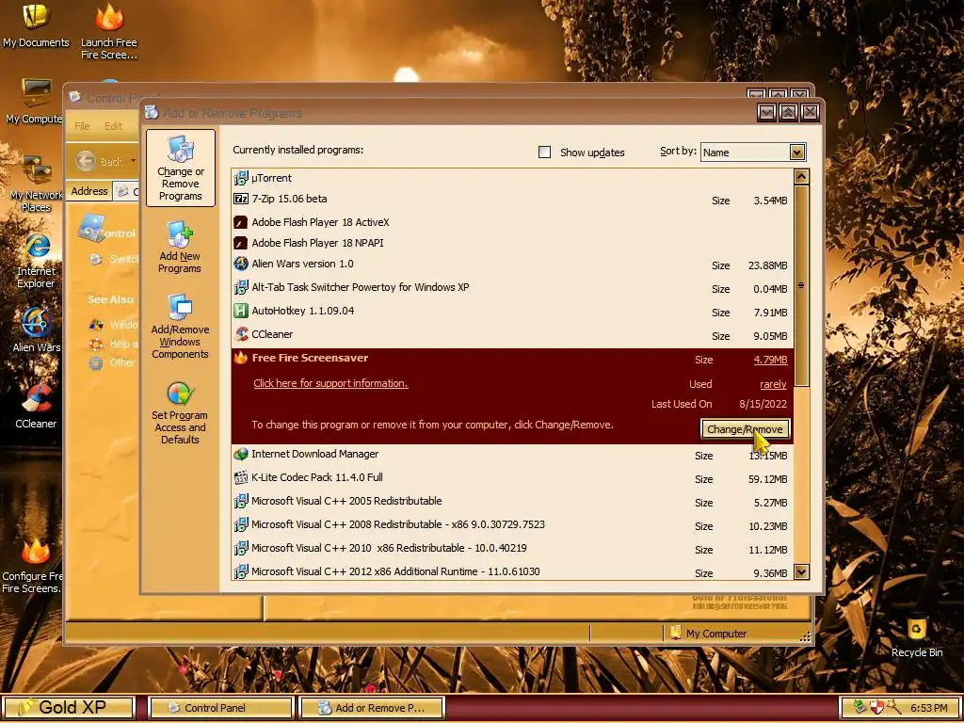Open Configure Free Fire Screensaver desktop icon
Viewport: 964px width, 723px height.
tap(32, 566)
